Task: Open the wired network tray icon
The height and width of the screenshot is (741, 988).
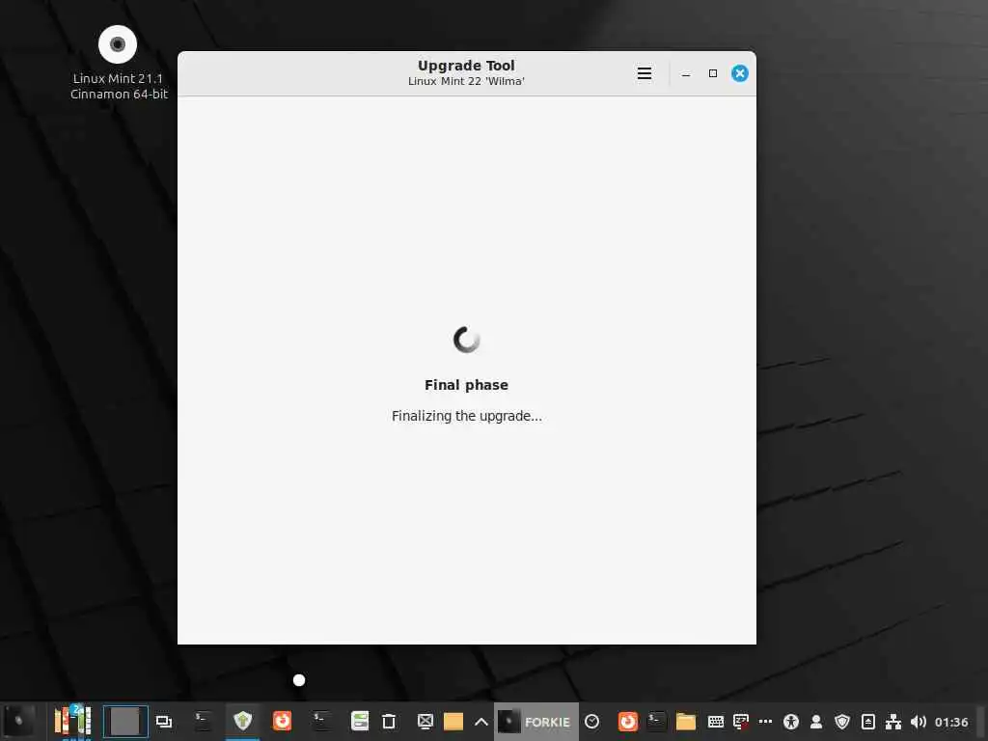Action: click(x=892, y=722)
